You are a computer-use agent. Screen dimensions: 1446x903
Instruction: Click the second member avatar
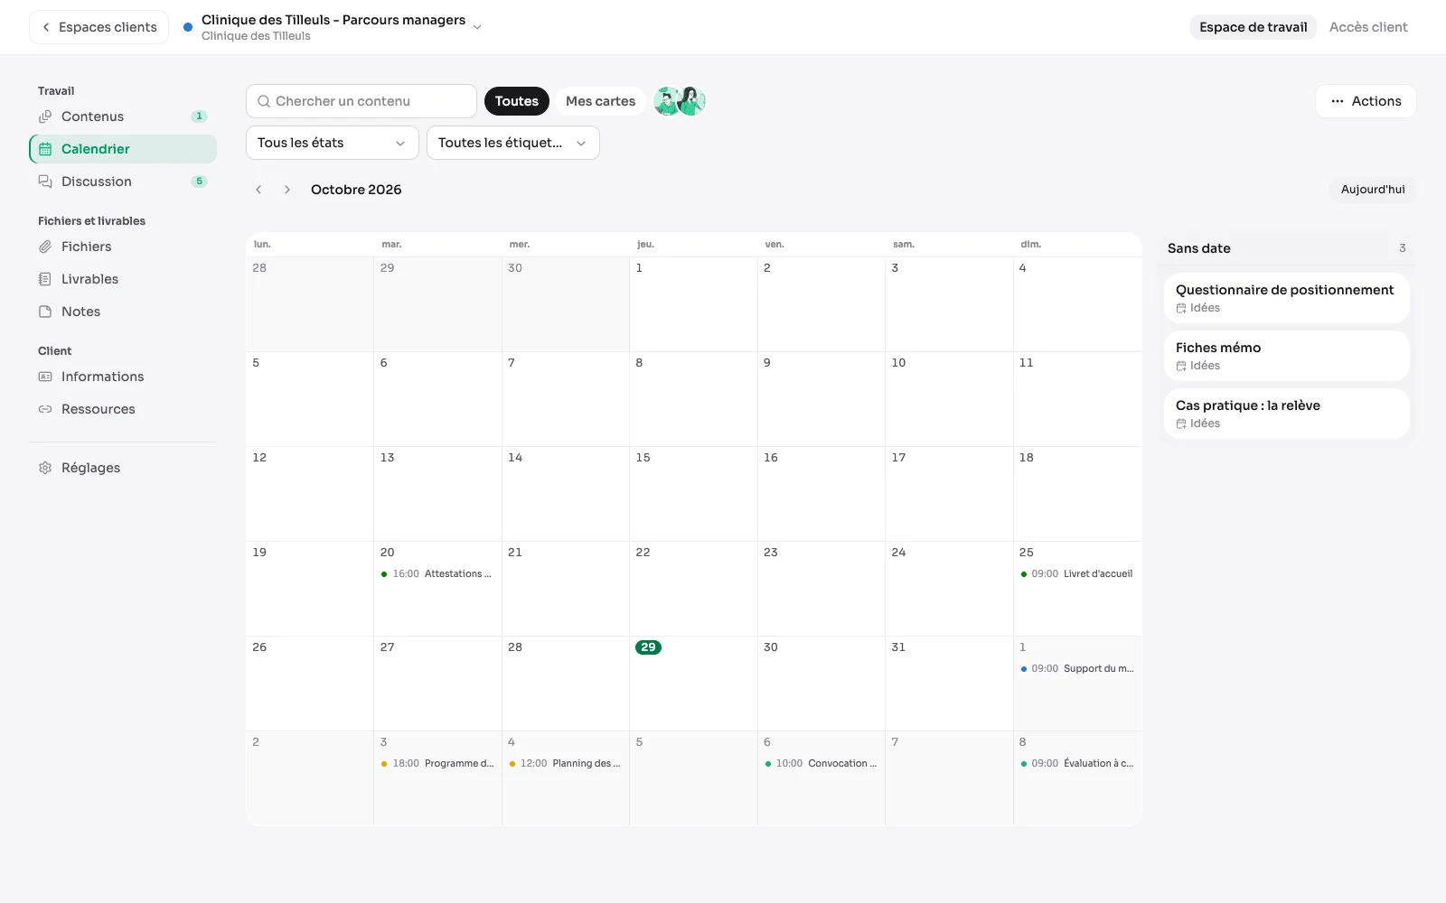coord(692,101)
